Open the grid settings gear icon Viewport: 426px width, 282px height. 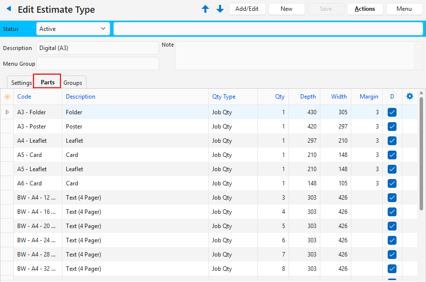pos(410,97)
